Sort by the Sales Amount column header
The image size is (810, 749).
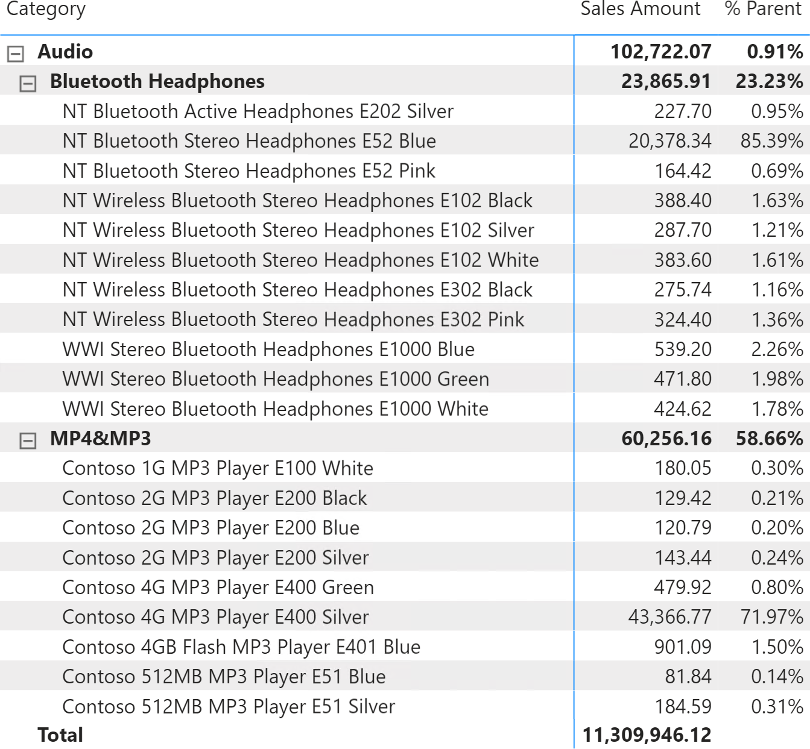(641, 9)
